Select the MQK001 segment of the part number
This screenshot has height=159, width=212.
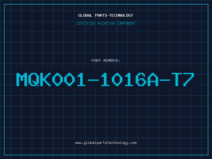(x=51, y=79)
